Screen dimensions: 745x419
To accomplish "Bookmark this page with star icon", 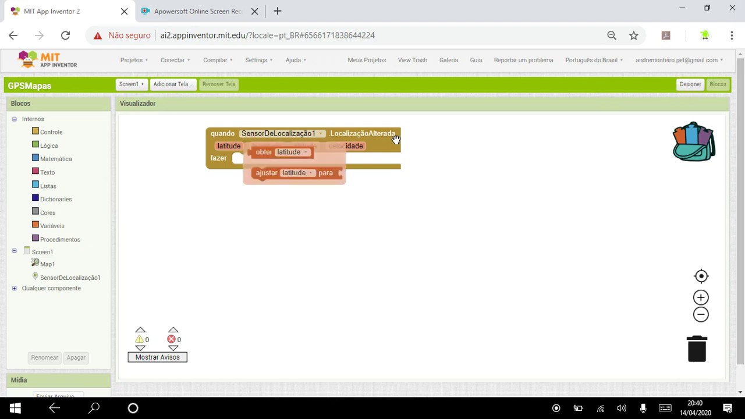I will click(634, 35).
